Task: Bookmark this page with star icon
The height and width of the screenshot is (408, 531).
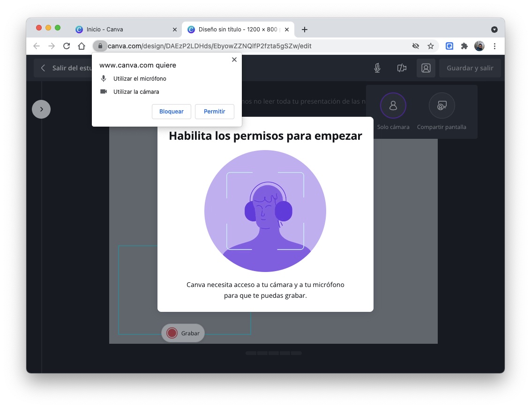Action: 430,46
